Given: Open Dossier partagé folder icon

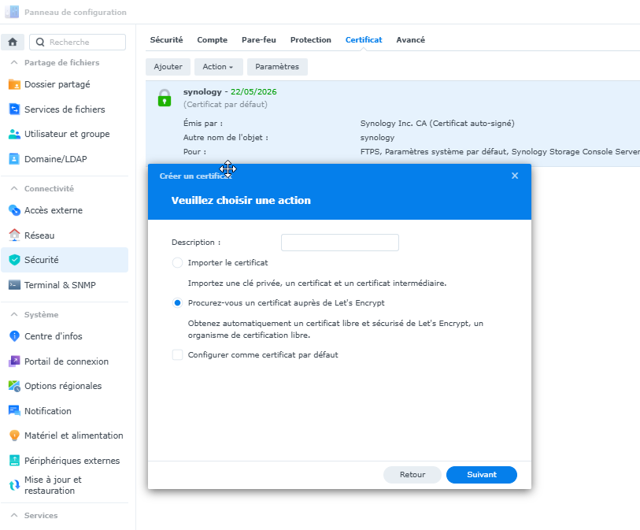Looking at the screenshot, I should pos(14,84).
